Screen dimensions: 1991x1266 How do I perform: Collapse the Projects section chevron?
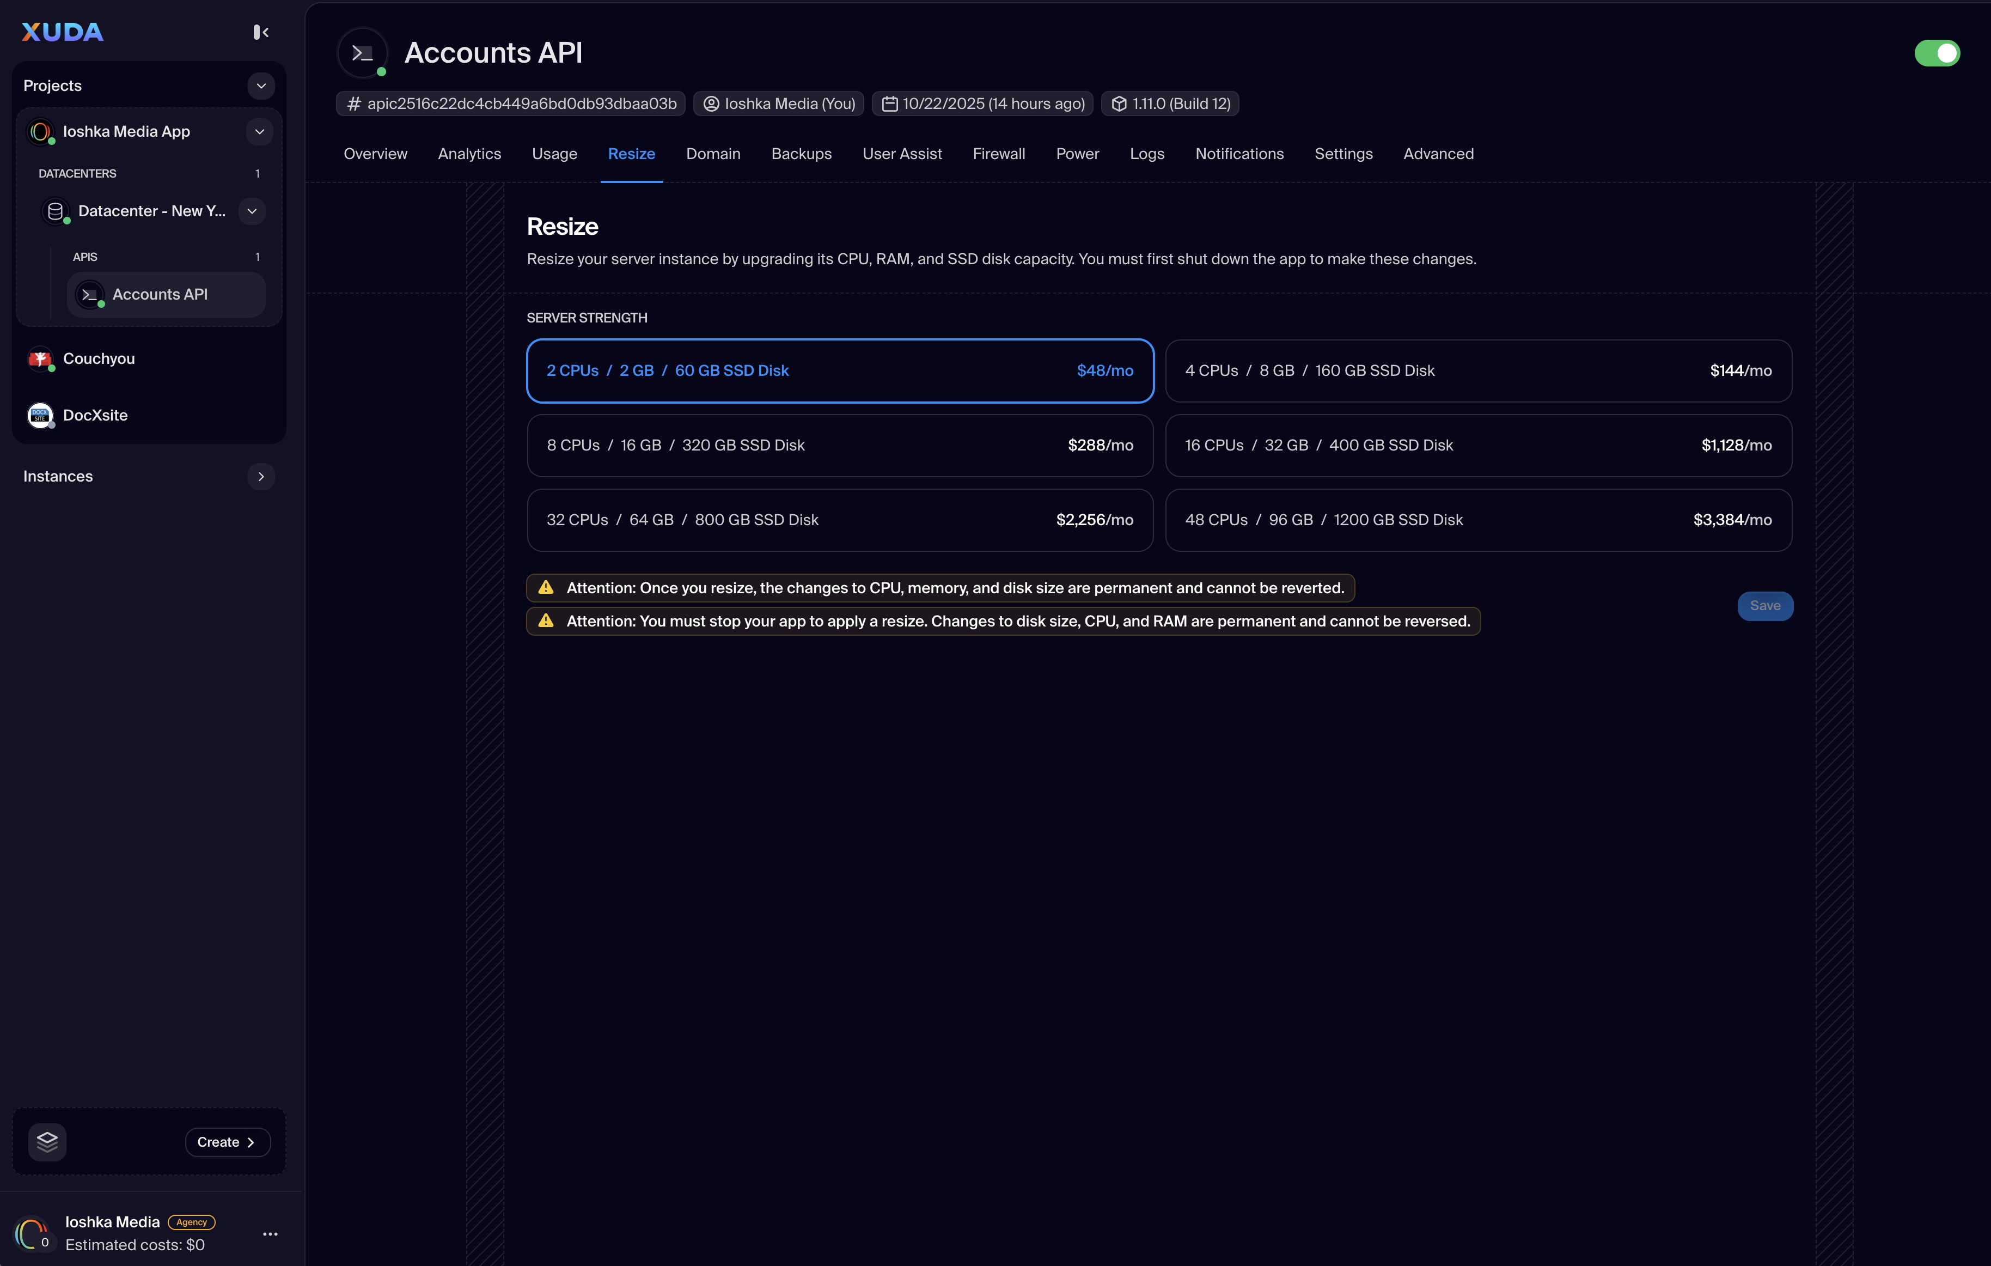(260, 86)
